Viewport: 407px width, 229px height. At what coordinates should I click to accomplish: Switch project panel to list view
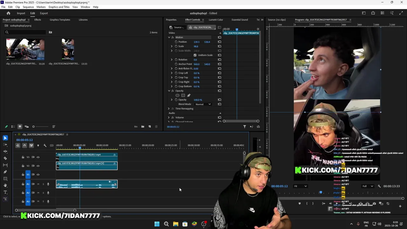click(x=13, y=127)
